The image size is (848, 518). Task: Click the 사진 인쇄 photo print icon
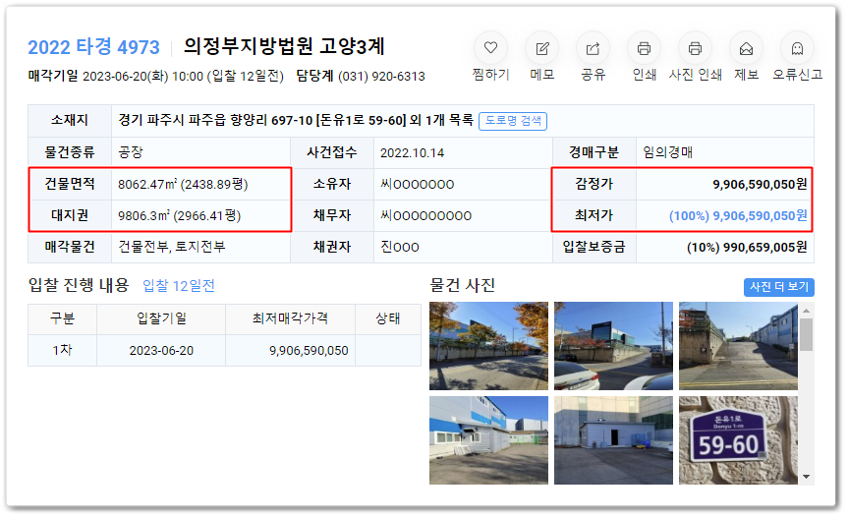pyautogui.click(x=695, y=49)
